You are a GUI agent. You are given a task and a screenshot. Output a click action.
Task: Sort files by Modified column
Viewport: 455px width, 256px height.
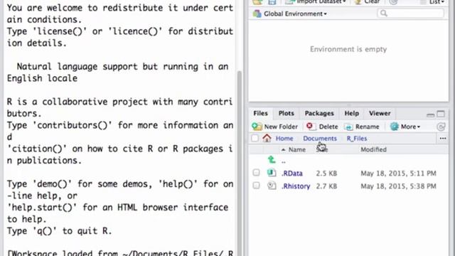point(373,149)
